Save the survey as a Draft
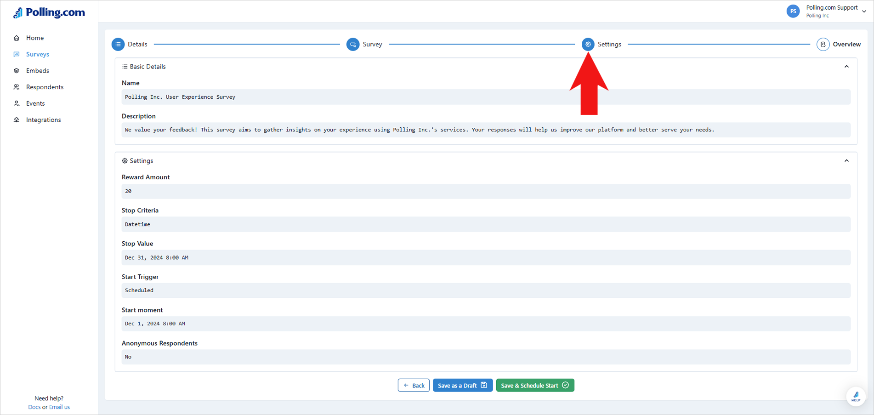The width and height of the screenshot is (874, 415). click(x=463, y=385)
